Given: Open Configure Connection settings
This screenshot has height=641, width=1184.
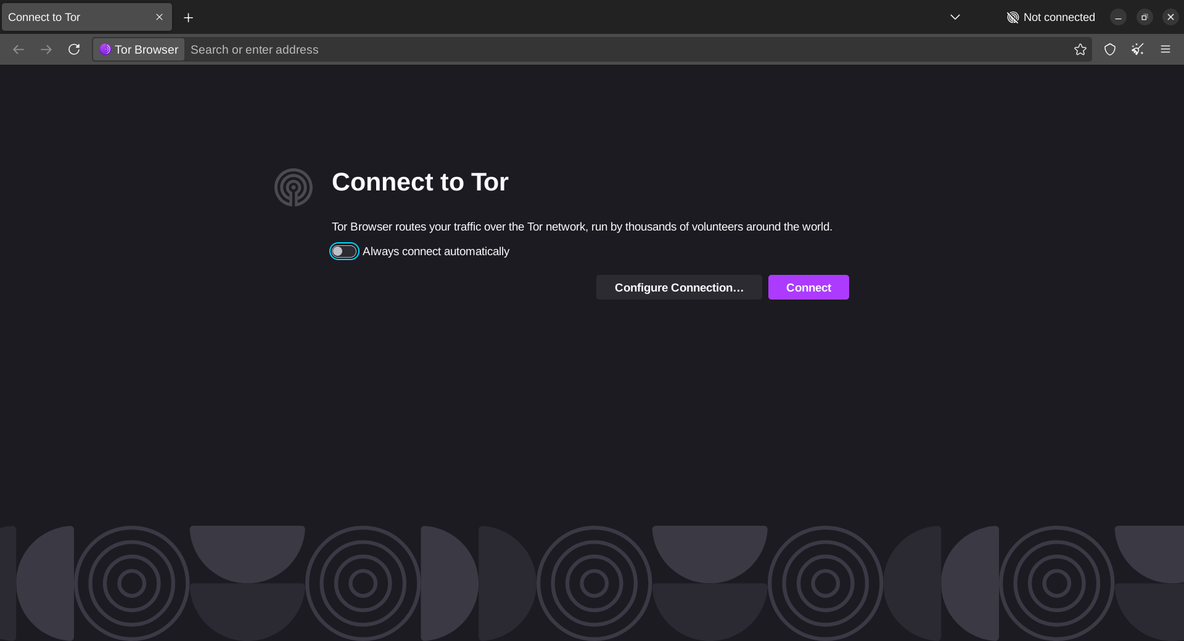Looking at the screenshot, I should coord(679,287).
